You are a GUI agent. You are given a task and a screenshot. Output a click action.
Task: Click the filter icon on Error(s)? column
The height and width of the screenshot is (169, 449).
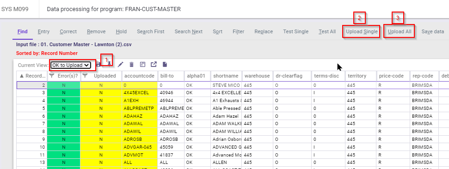click(52, 75)
